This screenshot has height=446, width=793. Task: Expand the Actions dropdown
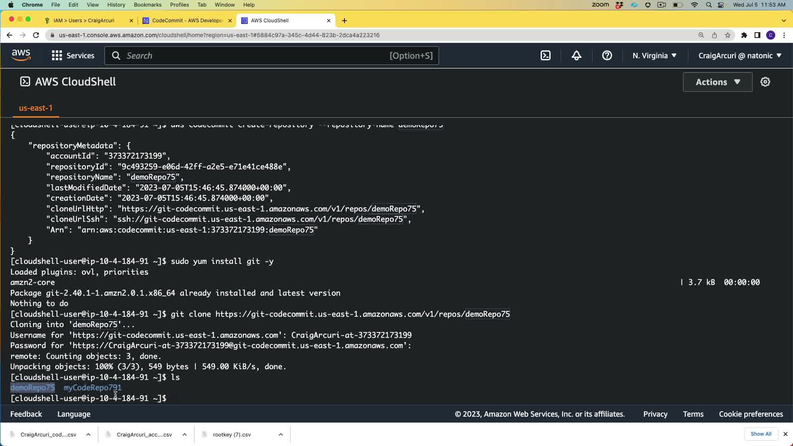(x=717, y=82)
